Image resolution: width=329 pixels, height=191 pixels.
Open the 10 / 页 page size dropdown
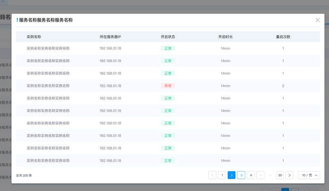[x=309, y=175]
